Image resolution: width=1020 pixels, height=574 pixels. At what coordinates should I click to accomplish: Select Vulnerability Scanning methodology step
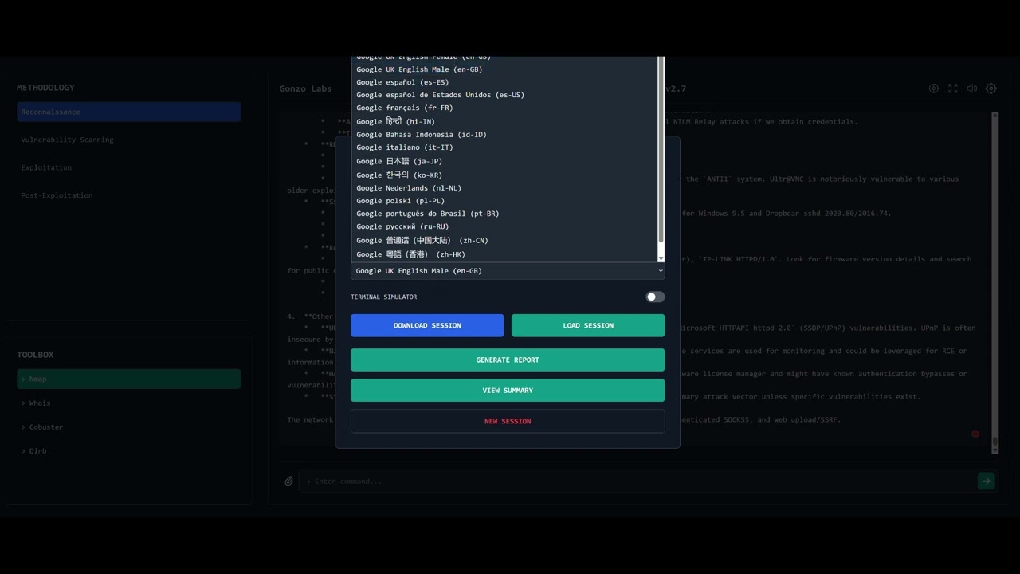(x=128, y=140)
